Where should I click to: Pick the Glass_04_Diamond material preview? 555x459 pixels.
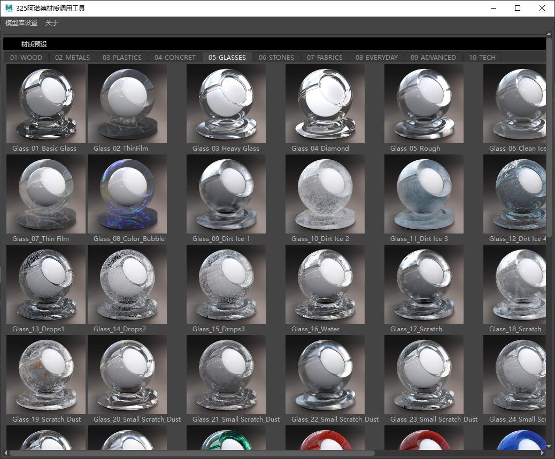(325, 104)
